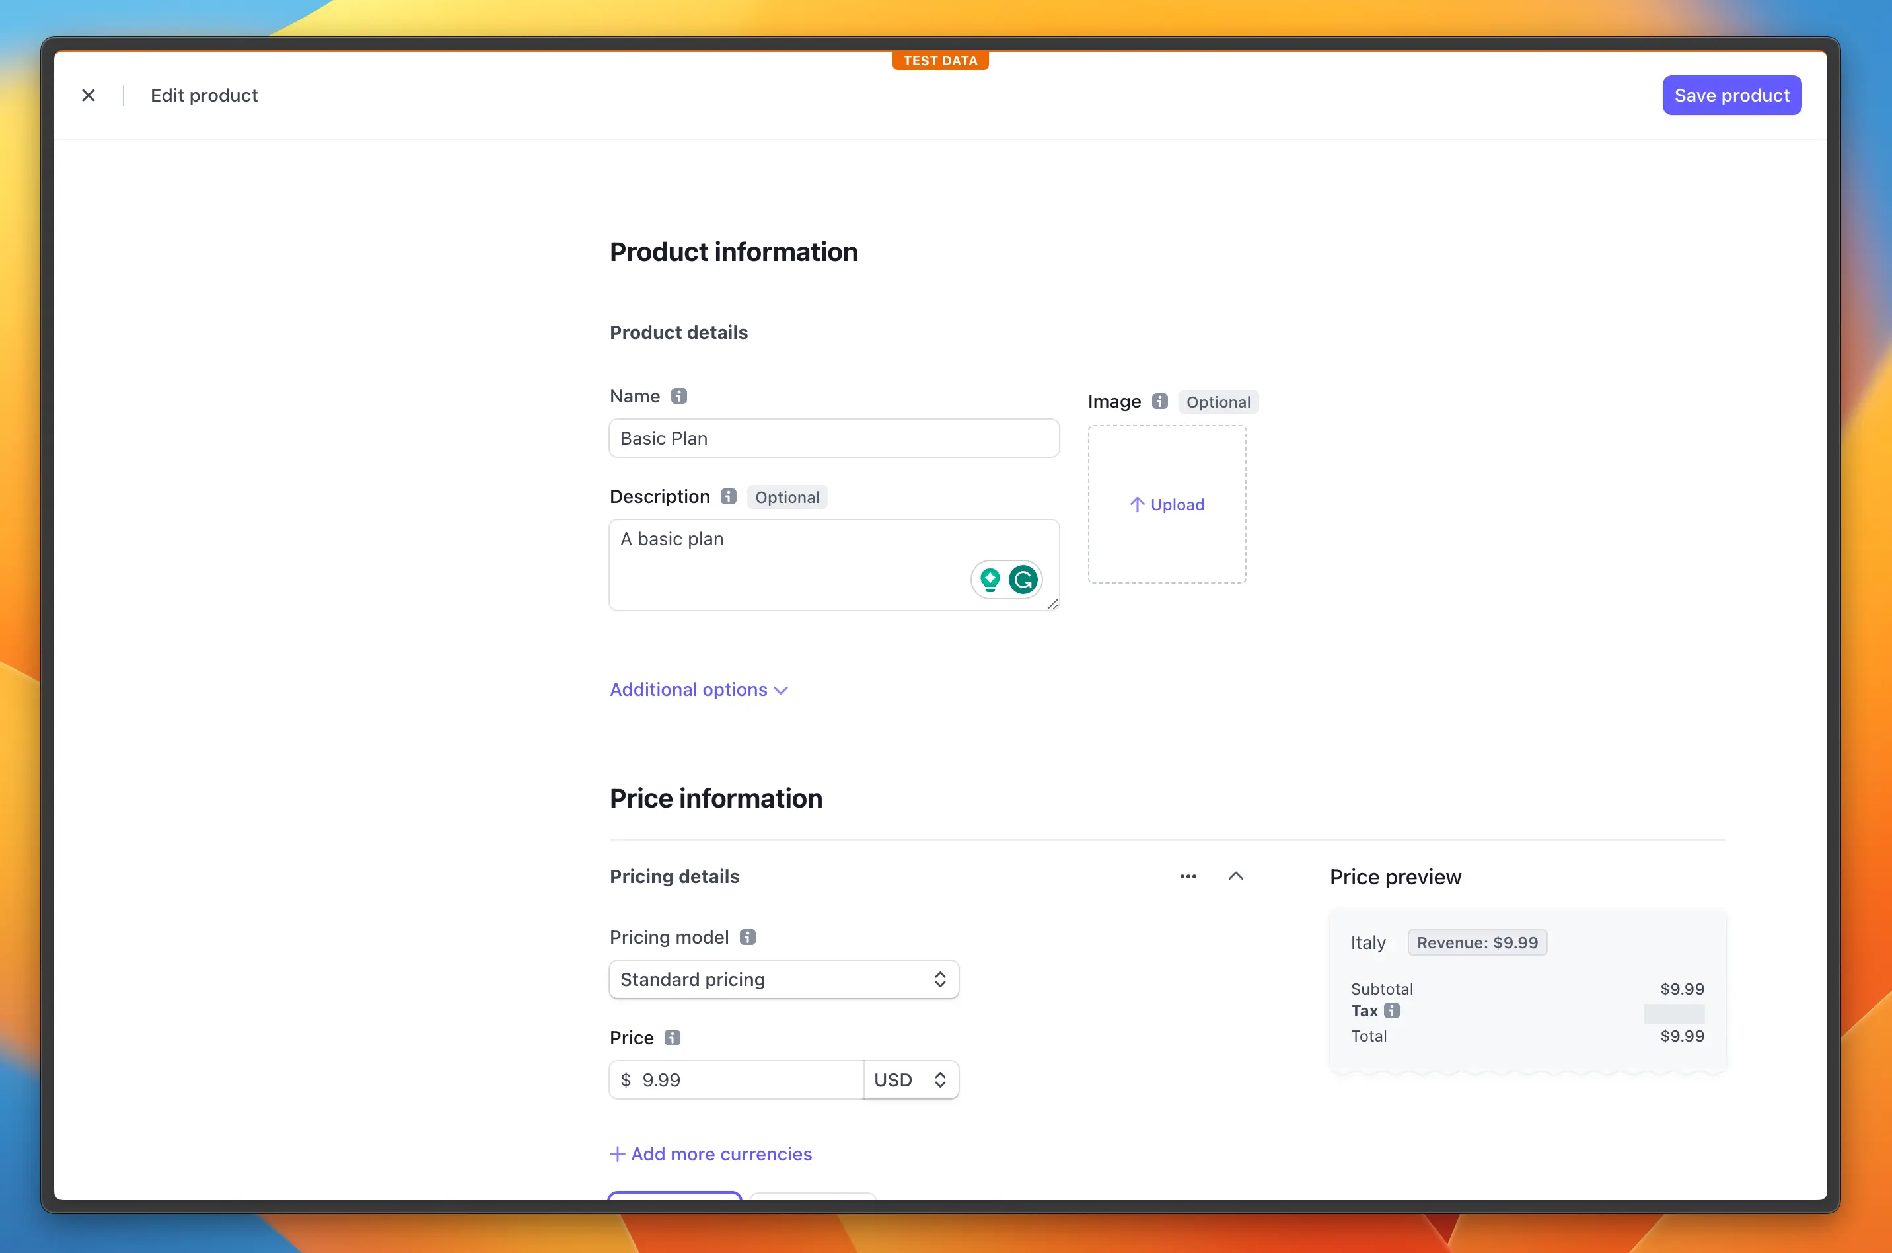Click the Grammarly lightbulb suggestion icon
The width and height of the screenshot is (1892, 1253).
tap(990, 580)
